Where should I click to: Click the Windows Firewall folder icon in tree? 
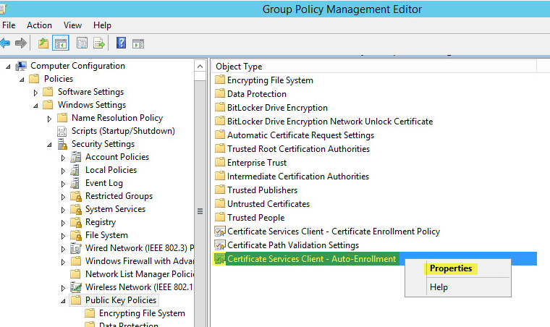coord(76,261)
